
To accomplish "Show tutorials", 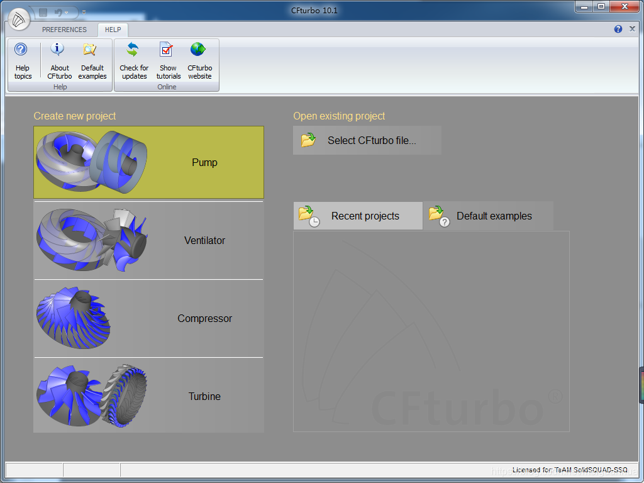I will click(x=169, y=61).
